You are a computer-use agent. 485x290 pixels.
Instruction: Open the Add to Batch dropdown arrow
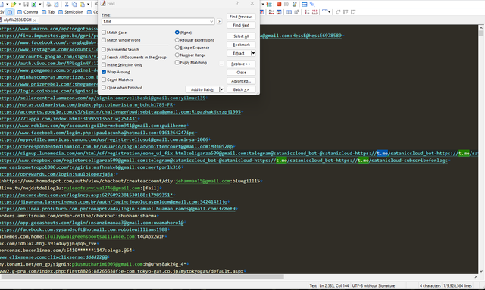[221, 89]
